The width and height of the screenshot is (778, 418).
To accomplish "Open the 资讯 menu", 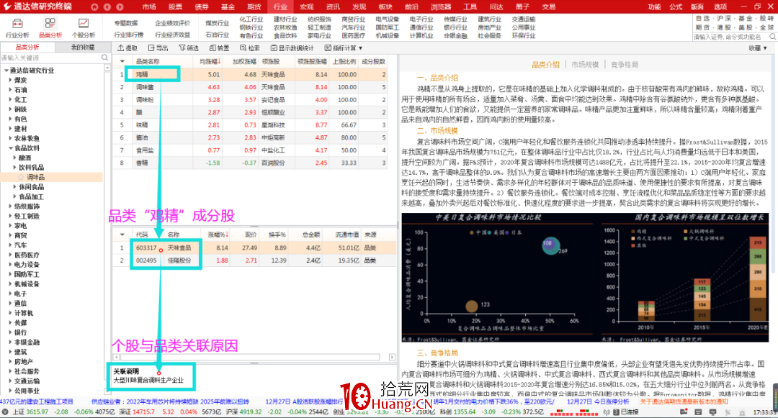I will click(x=332, y=7).
